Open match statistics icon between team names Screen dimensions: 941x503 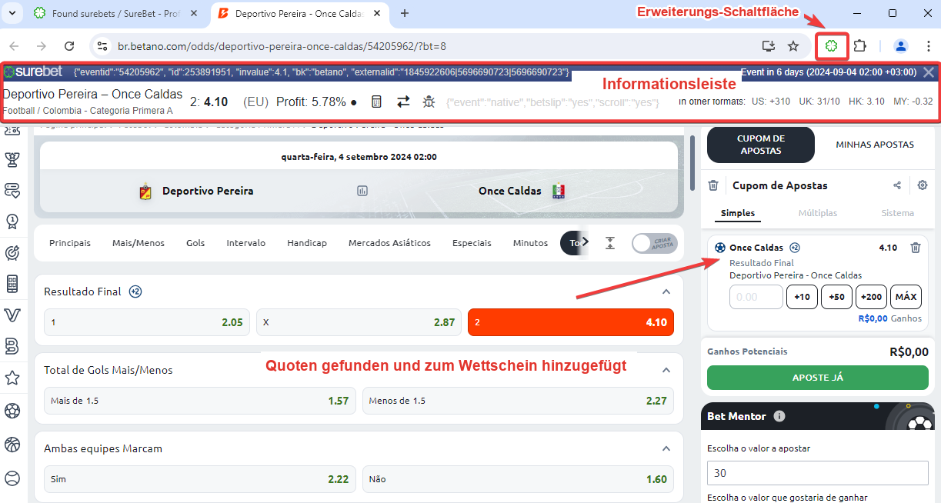tap(362, 191)
